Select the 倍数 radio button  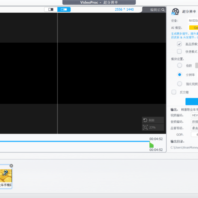point(179,65)
